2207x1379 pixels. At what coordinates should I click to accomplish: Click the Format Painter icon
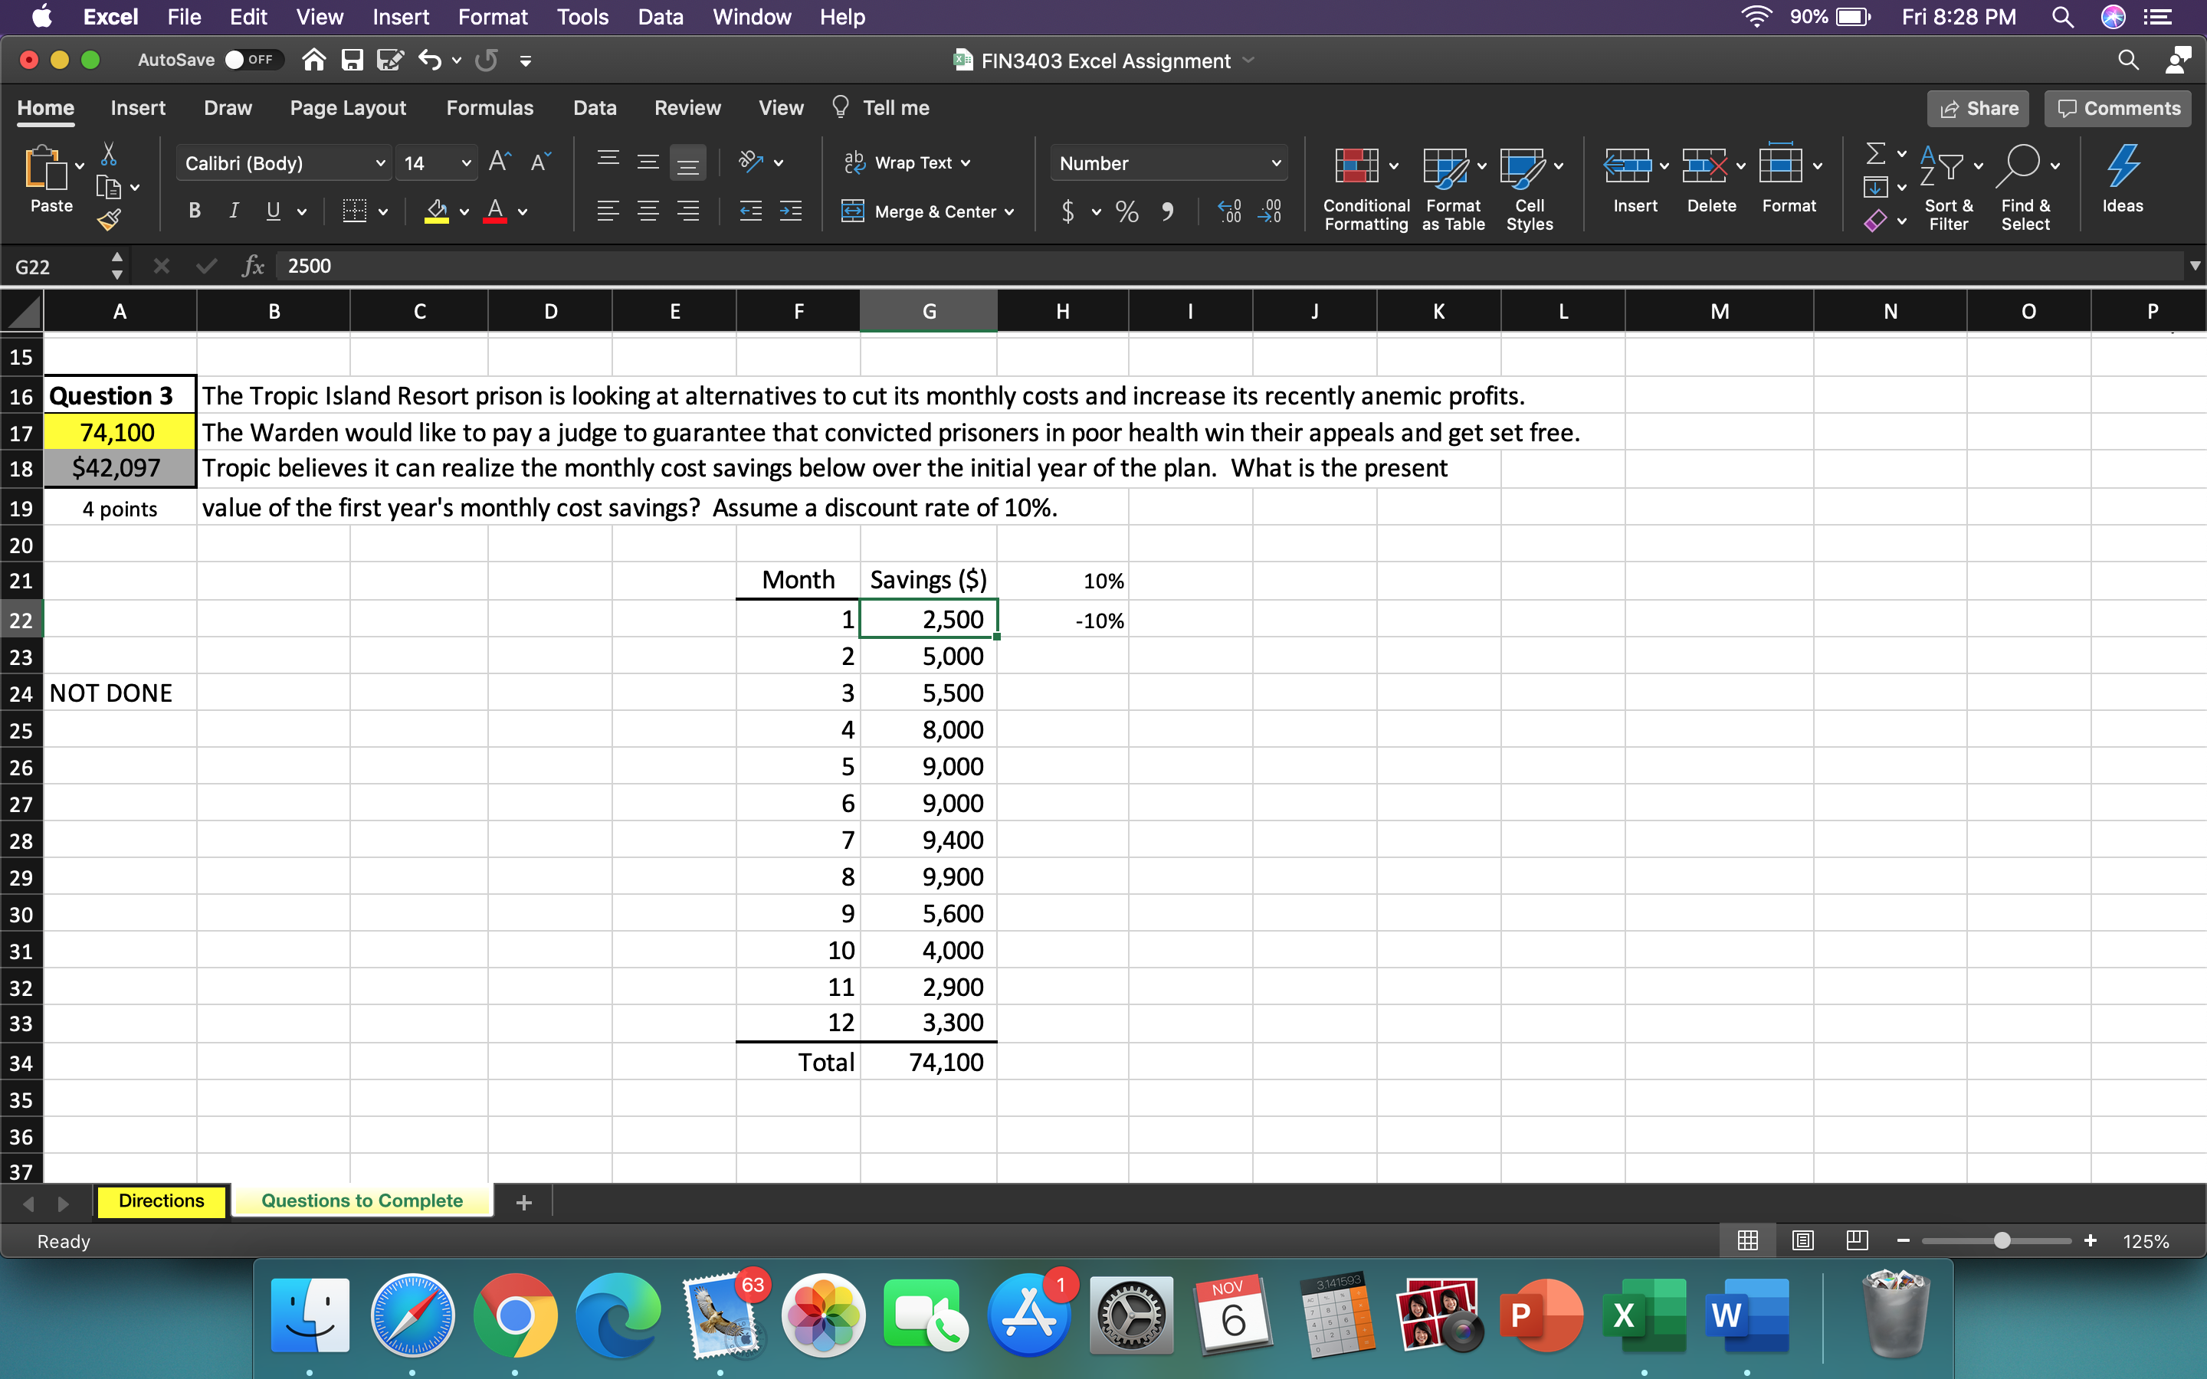[x=110, y=219]
